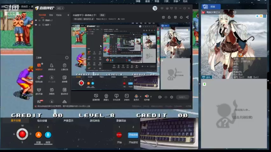The image size is (271, 152).
Task: Click the 扬声器 speaker icon
Action: [x=147, y=96]
